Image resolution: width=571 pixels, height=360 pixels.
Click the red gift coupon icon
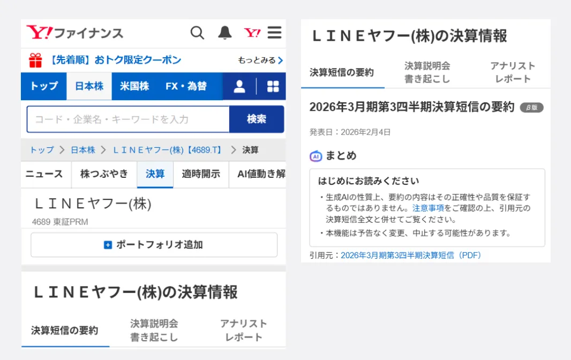click(35, 60)
